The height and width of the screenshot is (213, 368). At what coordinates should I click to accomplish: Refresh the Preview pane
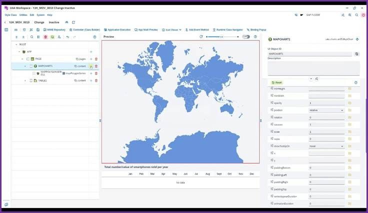coord(201,36)
